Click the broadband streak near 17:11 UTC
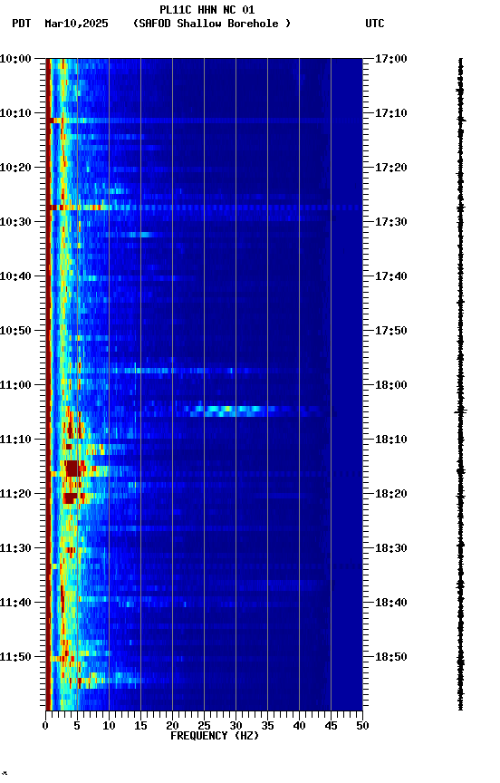The image size is (500, 783). click(204, 121)
